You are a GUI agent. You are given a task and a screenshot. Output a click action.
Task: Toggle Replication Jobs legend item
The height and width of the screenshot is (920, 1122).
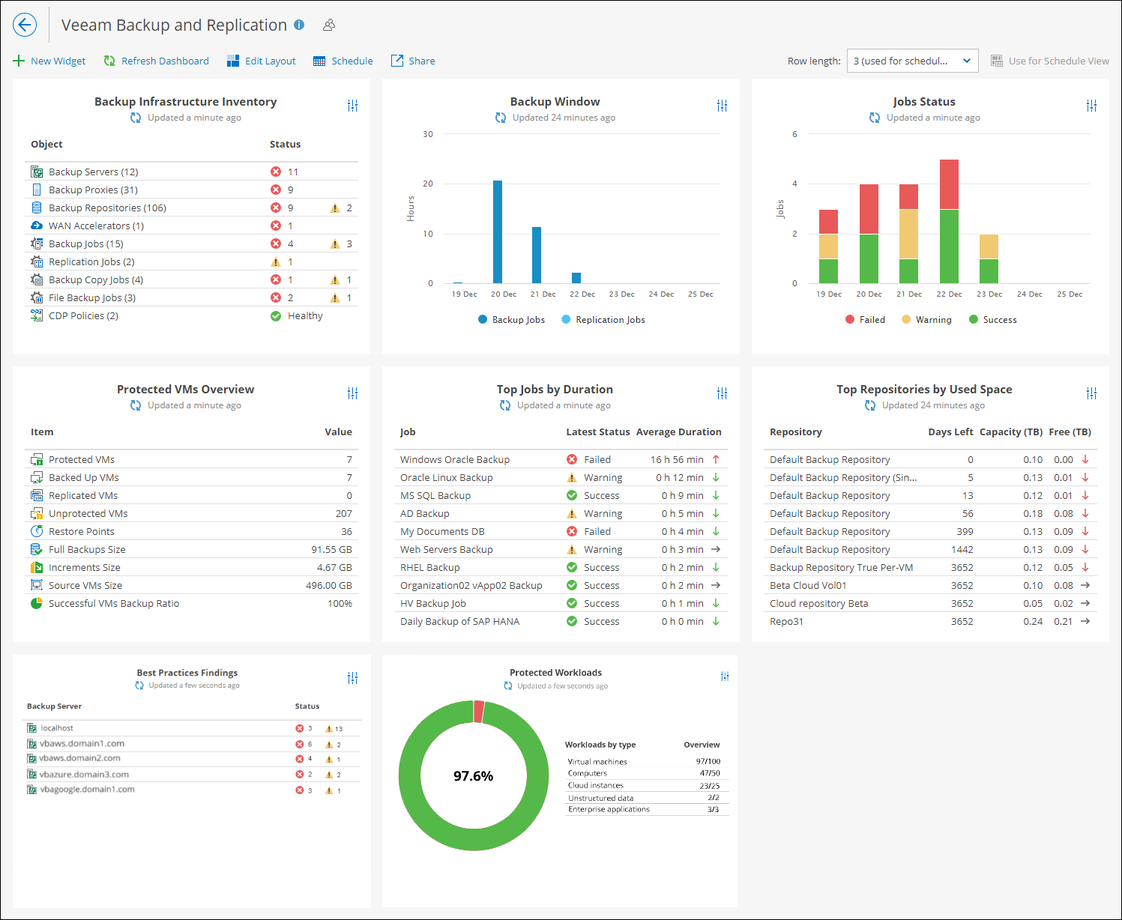click(x=603, y=320)
